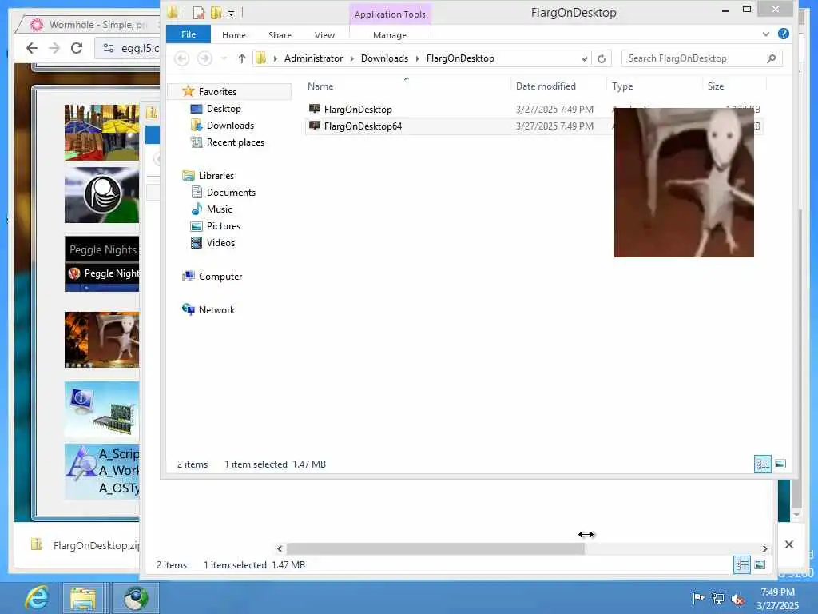Click the browser address bar URL
This screenshot has width=818, height=614.
pos(140,48)
